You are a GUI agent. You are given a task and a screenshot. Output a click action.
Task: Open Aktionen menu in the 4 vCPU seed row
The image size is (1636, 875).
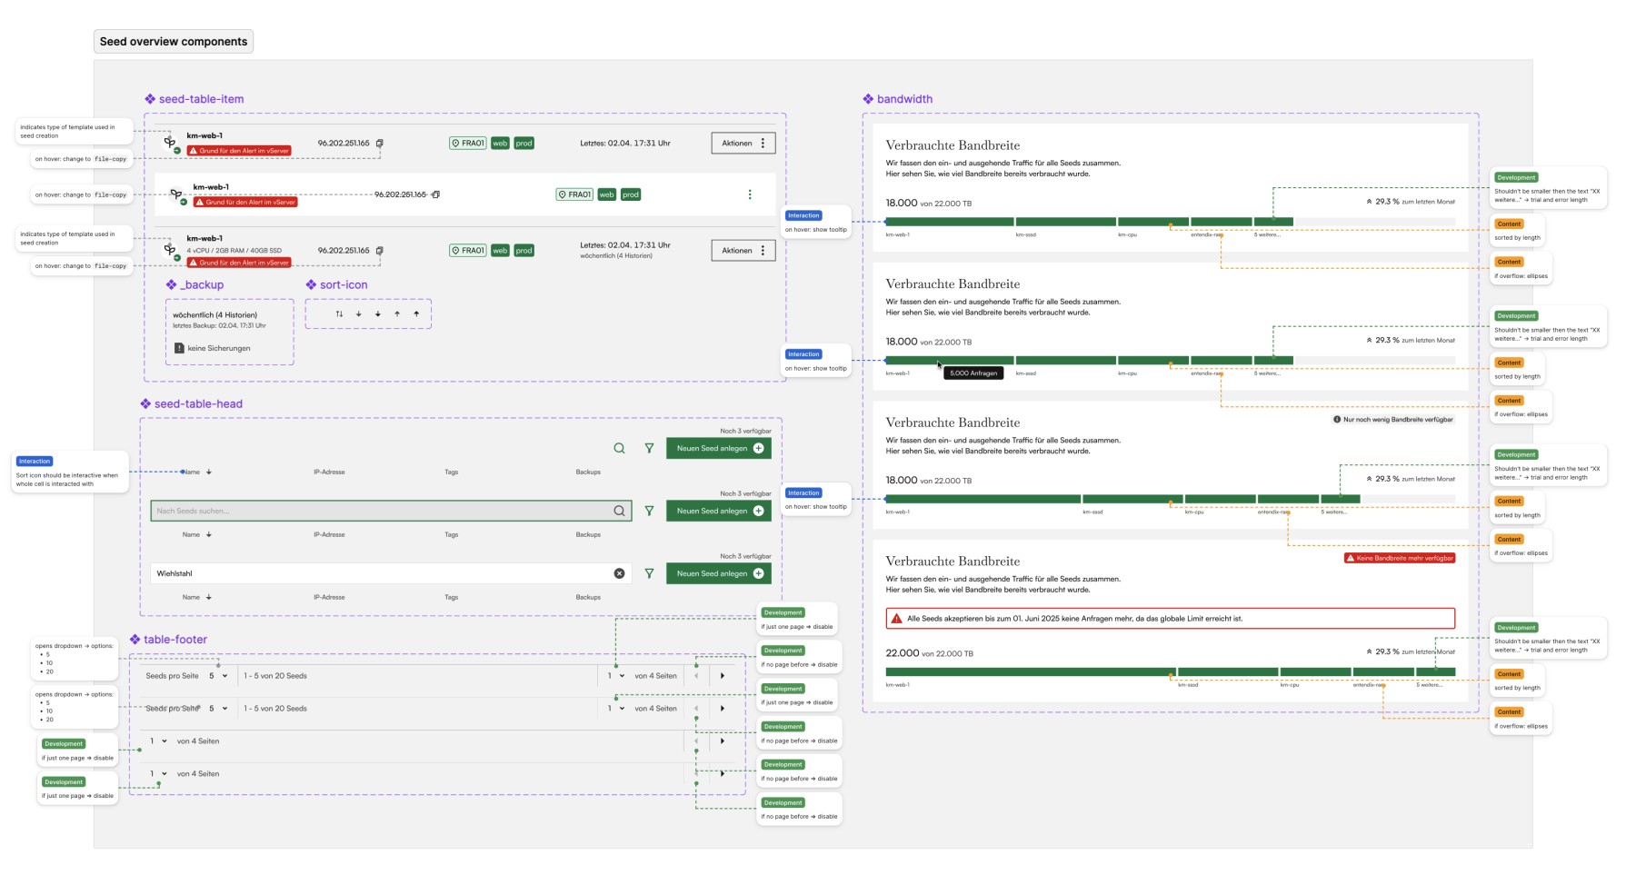pyautogui.click(x=743, y=251)
